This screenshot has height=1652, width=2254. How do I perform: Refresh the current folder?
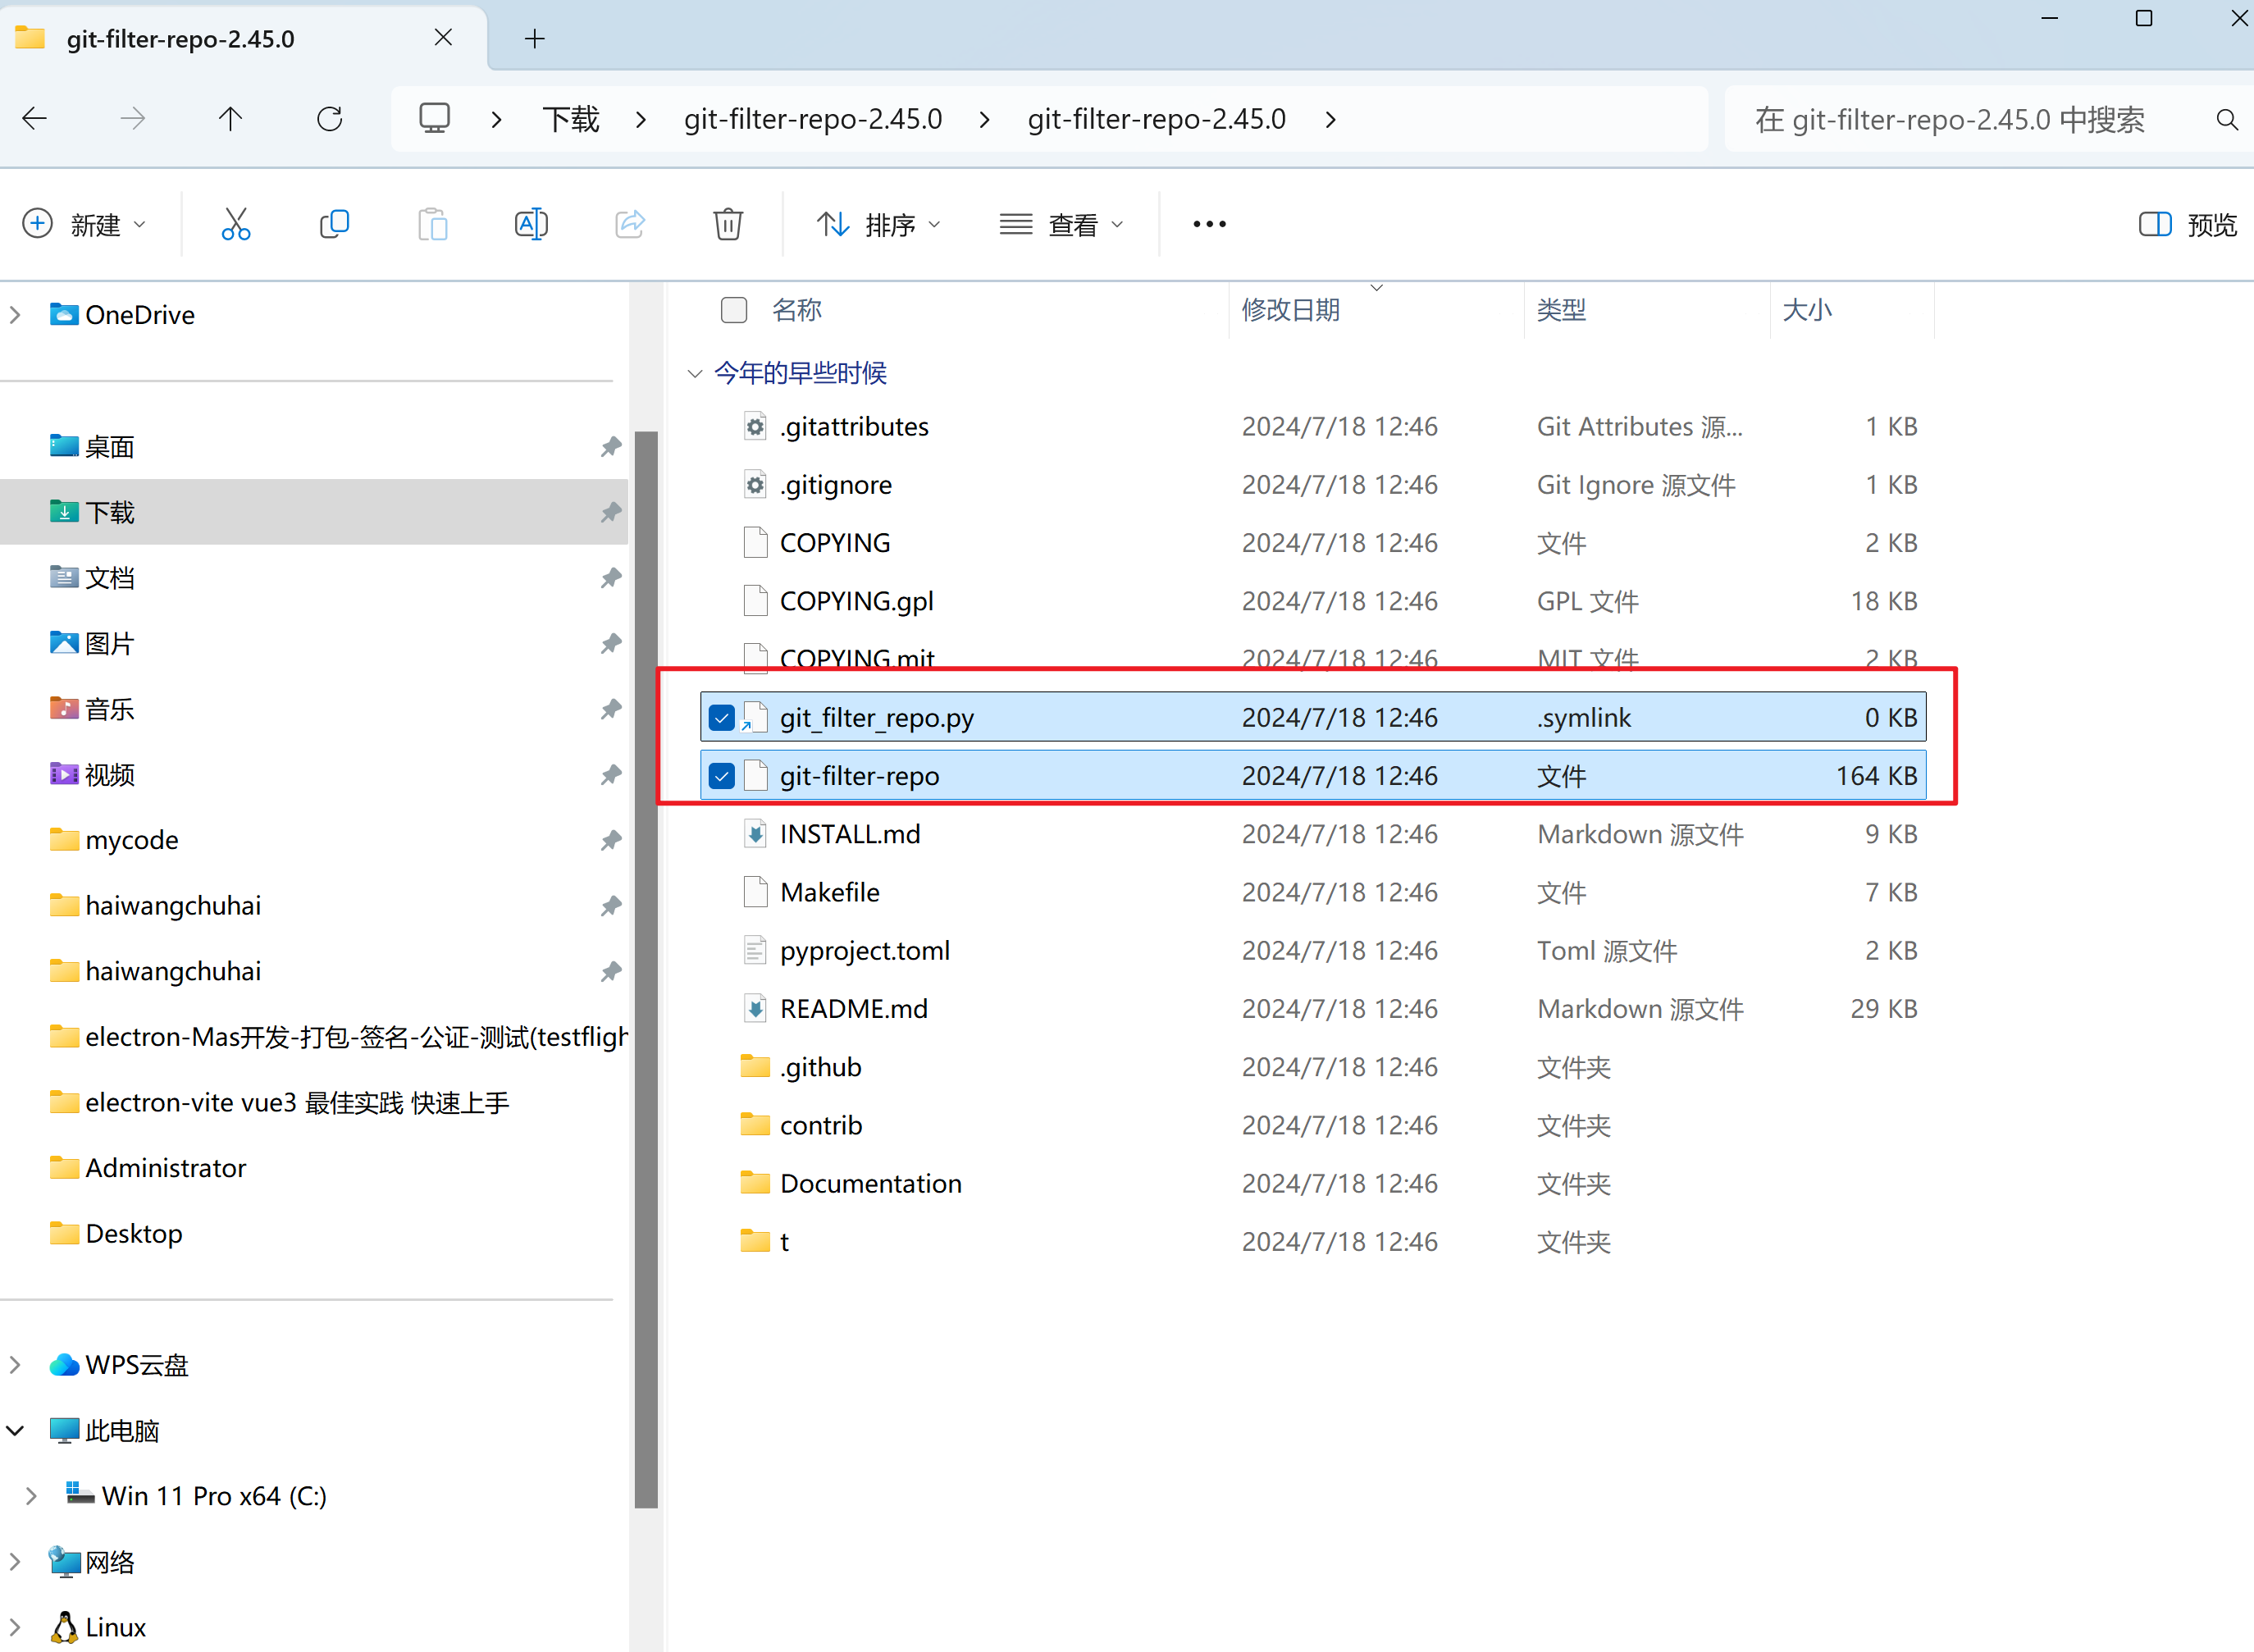coord(330,119)
